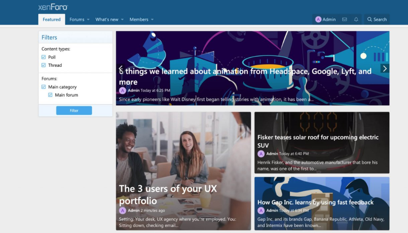Click the 'Setting: Your desk, UX agency' excerpt
The height and width of the screenshot is (233, 408).
point(178,222)
